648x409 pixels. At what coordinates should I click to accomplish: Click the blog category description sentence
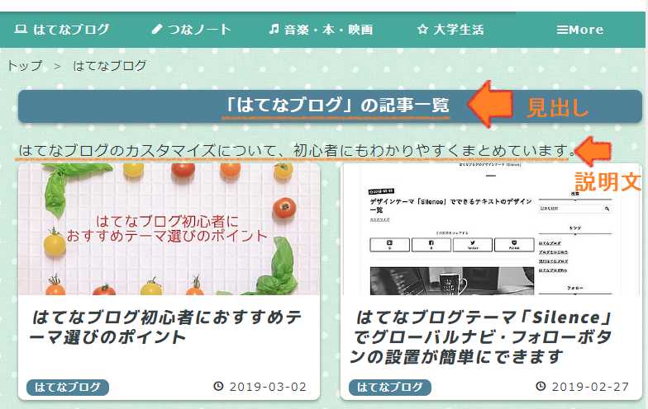pyautogui.click(x=297, y=150)
